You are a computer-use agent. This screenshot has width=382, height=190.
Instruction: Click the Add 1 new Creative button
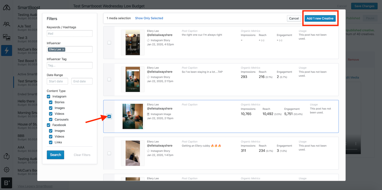320,19
